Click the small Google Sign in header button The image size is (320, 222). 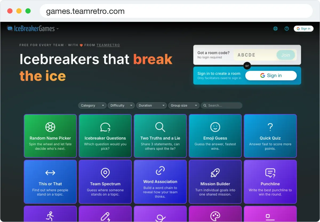pos(303,29)
